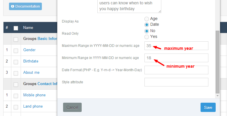Screen dimensions: 227x116
Task: Select the Age radio option
Action: coord(147,19)
